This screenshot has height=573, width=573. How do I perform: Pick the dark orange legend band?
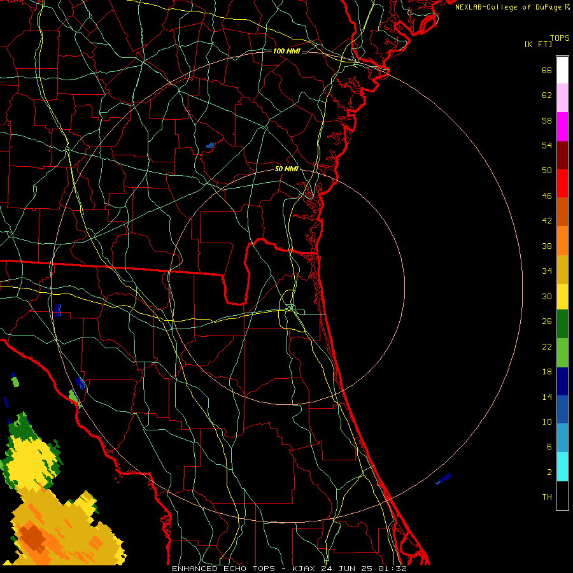click(562, 211)
